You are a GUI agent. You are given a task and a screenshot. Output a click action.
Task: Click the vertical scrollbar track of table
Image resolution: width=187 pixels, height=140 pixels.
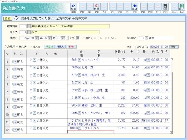[x=171, y=96]
